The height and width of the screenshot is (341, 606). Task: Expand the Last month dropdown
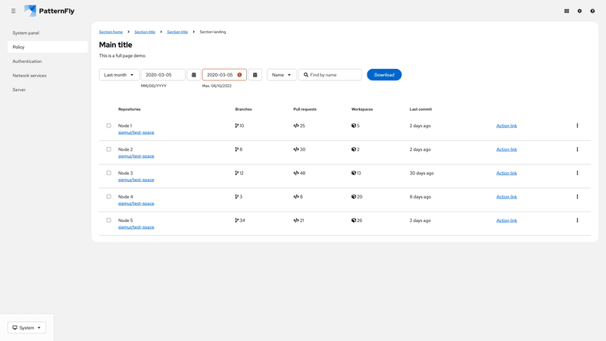pyautogui.click(x=119, y=74)
